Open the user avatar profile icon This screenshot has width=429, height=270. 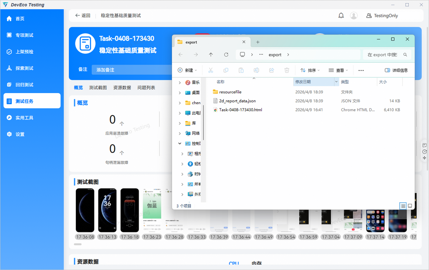tap(354, 16)
